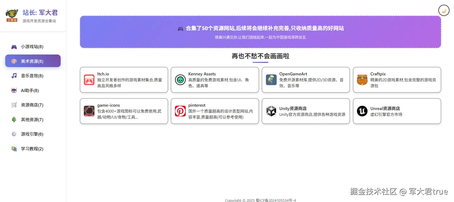The height and width of the screenshot is (202, 454).
Task: Click the OpenGameArt character logo
Action: pos(271,80)
